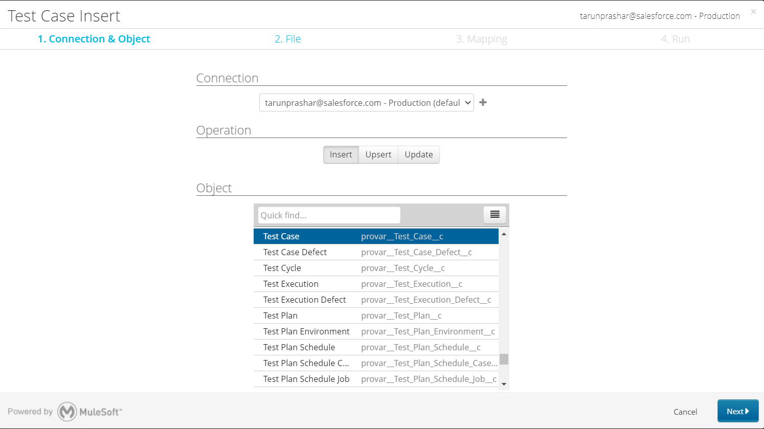Click the MuleSoft logo

point(89,412)
